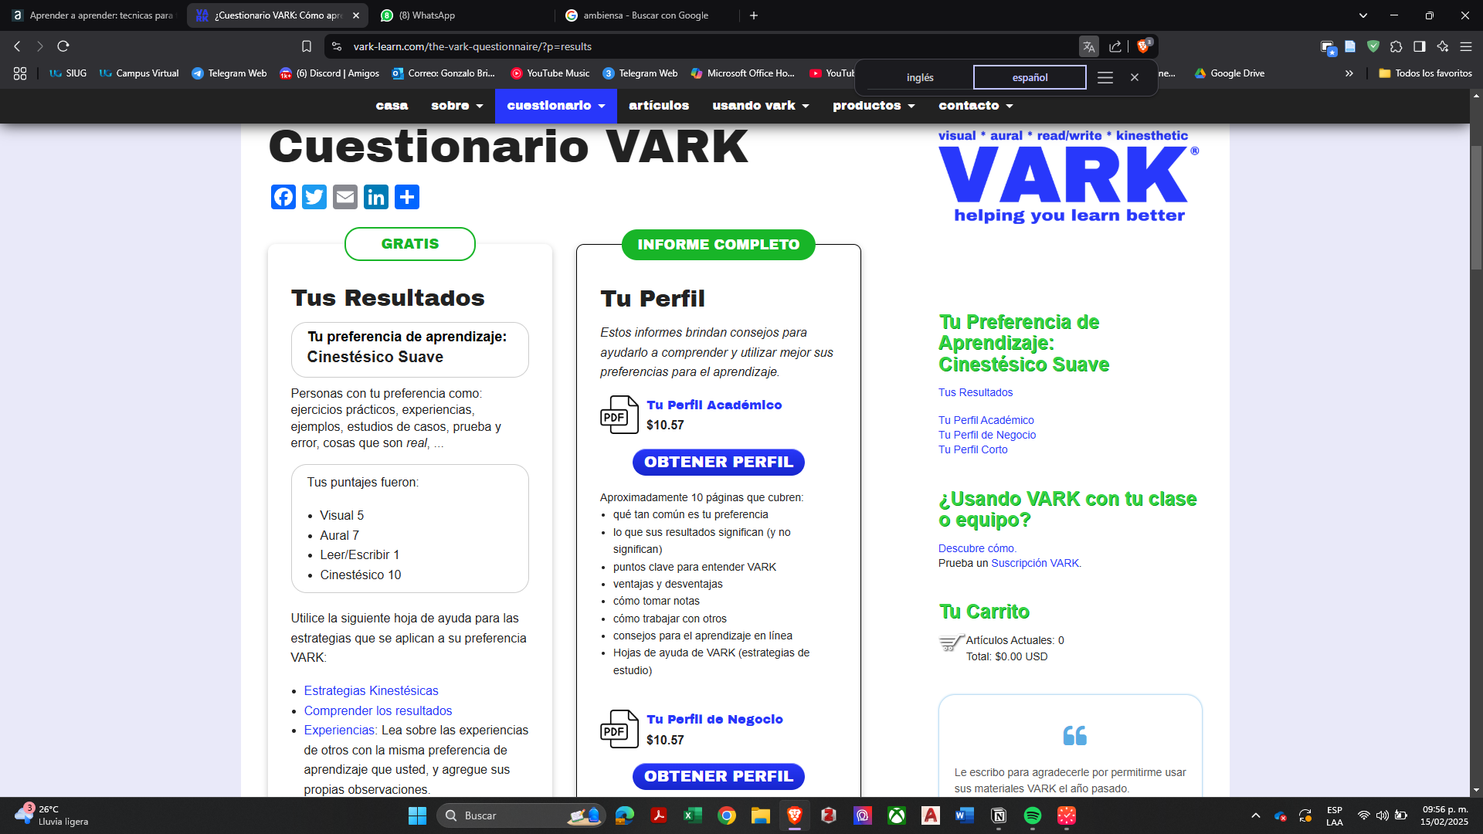Click the Tu Perfil Académico PDF icon

pos(619,415)
